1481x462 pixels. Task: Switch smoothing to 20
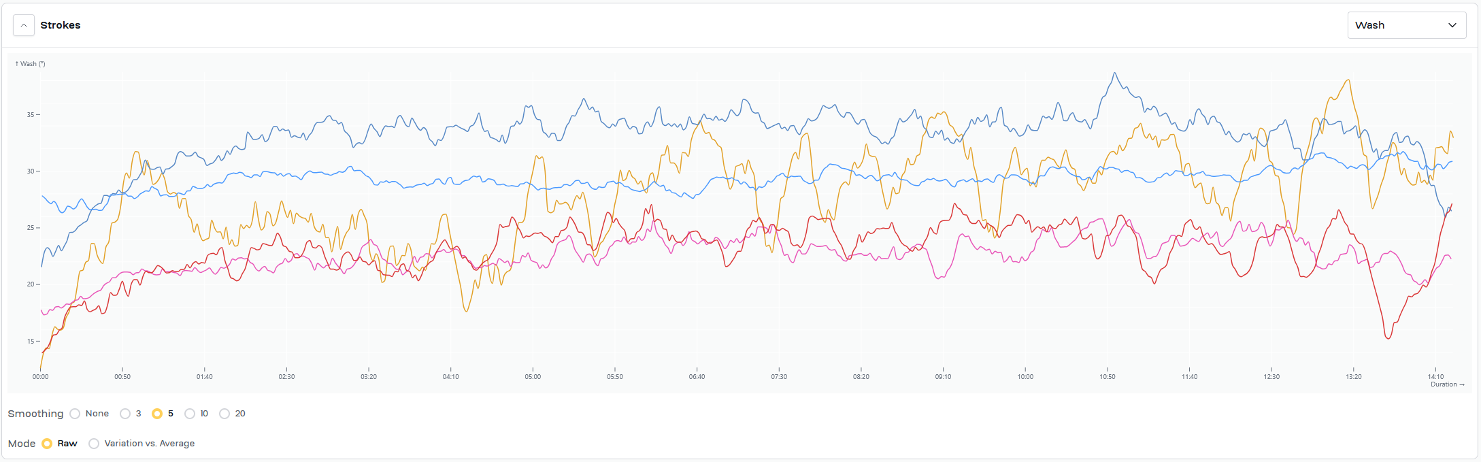tap(224, 414)
